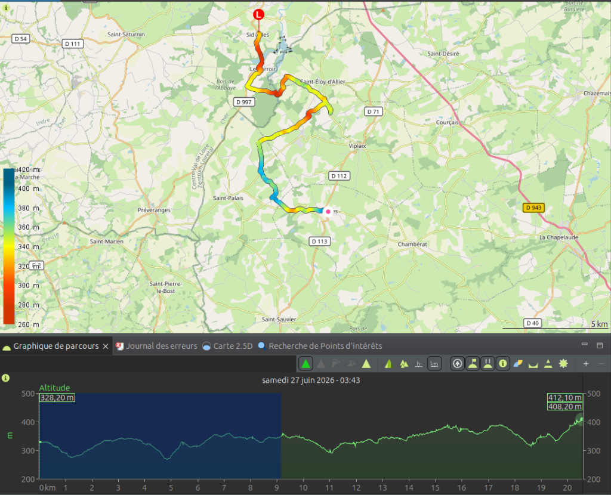Click the blue-yellow graph background icon
The height and width of the screenshot is (495, 611).
(x=518, y=364)
